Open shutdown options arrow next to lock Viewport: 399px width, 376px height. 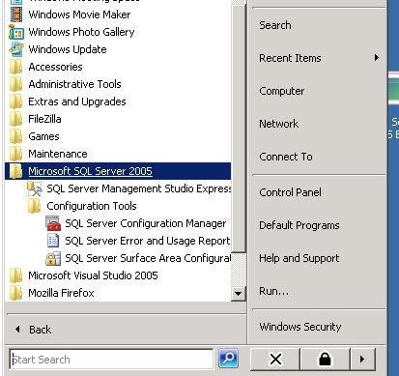[x=362, y=359]
